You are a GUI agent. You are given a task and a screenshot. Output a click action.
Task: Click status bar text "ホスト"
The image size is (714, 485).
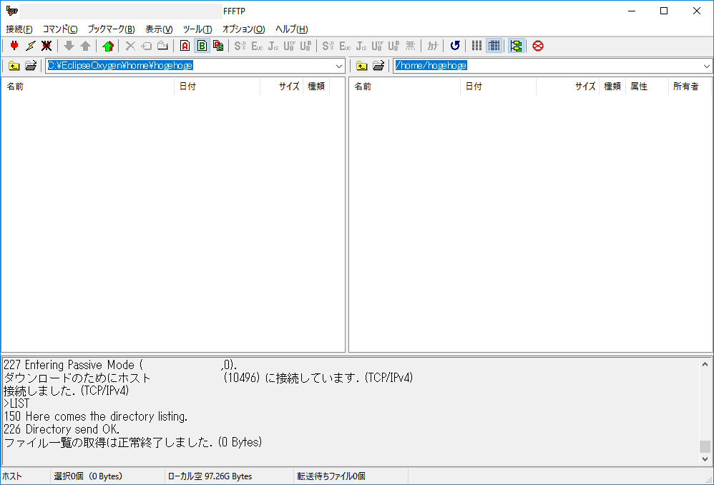(12, 476)
